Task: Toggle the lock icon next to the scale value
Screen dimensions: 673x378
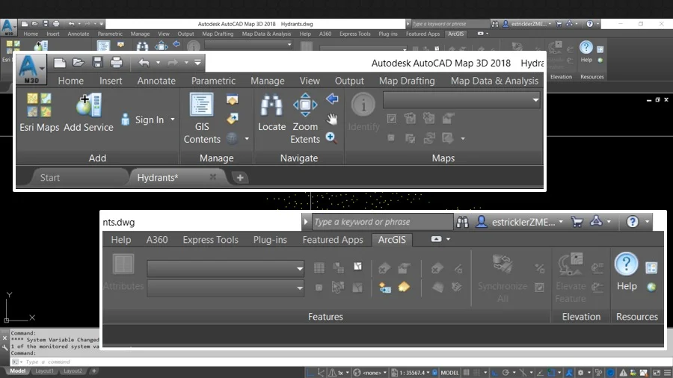Action: 434,373
